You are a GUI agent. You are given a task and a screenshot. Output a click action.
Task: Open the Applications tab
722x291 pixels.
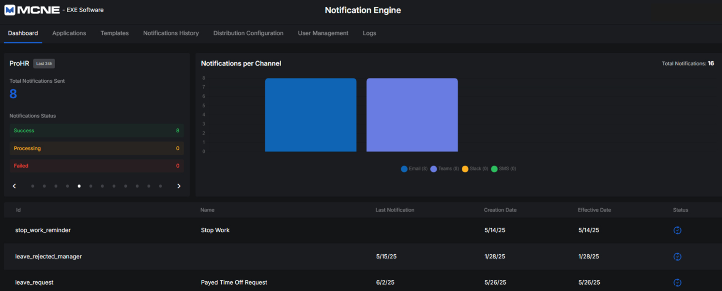pyautogui.click(x=69, y=33)
